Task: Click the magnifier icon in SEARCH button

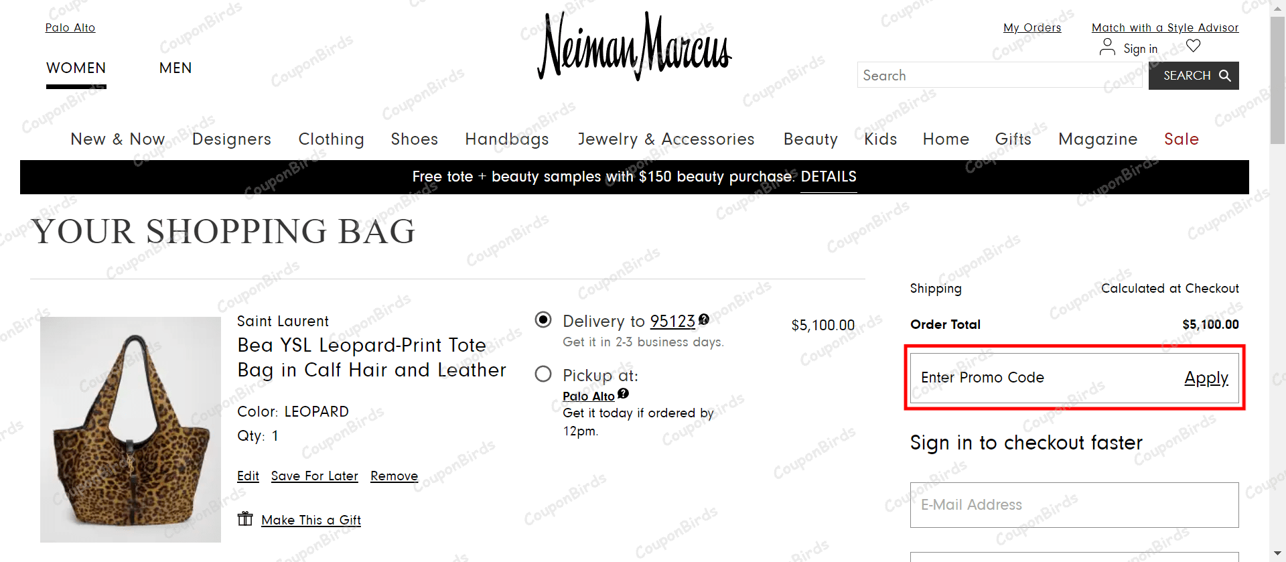Action: pyautogui.click(x=1225, y=75)
